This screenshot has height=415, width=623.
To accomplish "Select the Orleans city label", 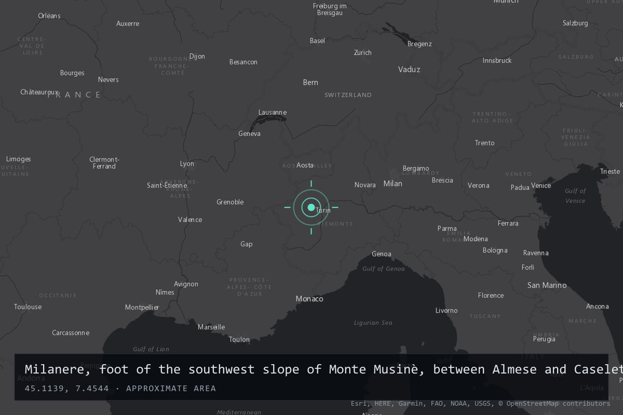I will point(49,16).
